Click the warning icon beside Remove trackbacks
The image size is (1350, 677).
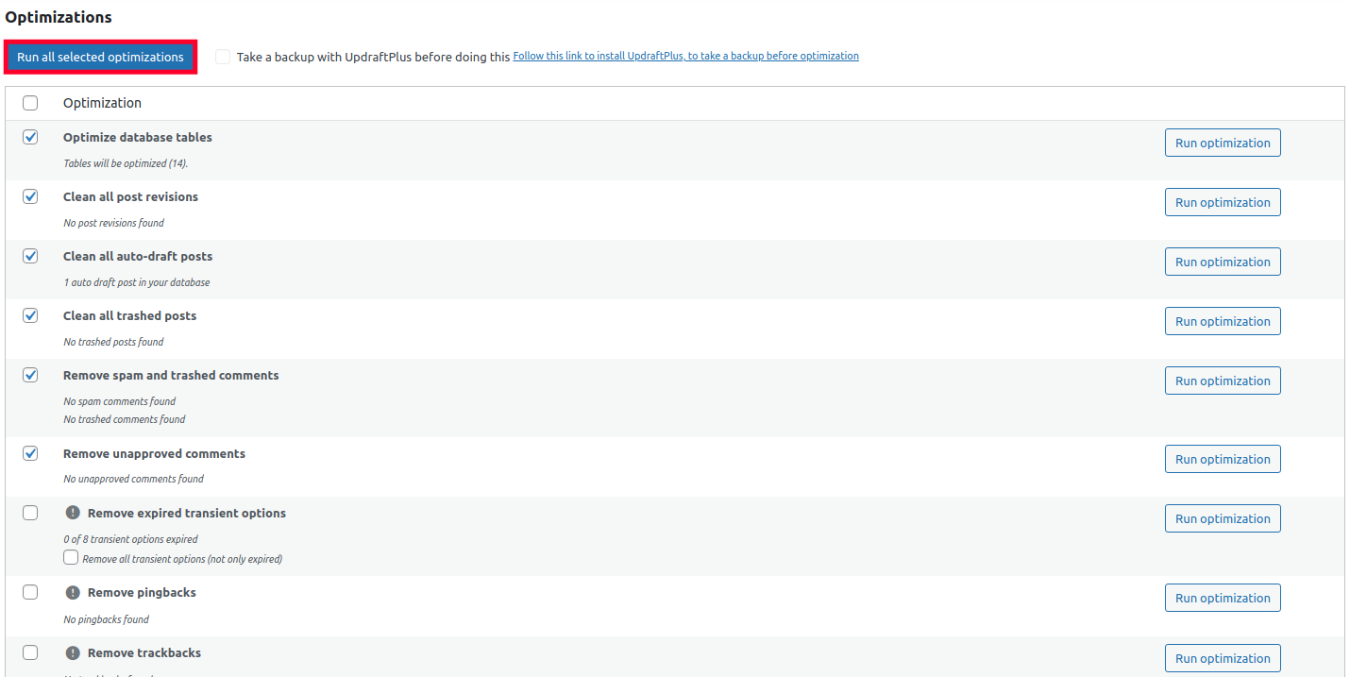73,652
